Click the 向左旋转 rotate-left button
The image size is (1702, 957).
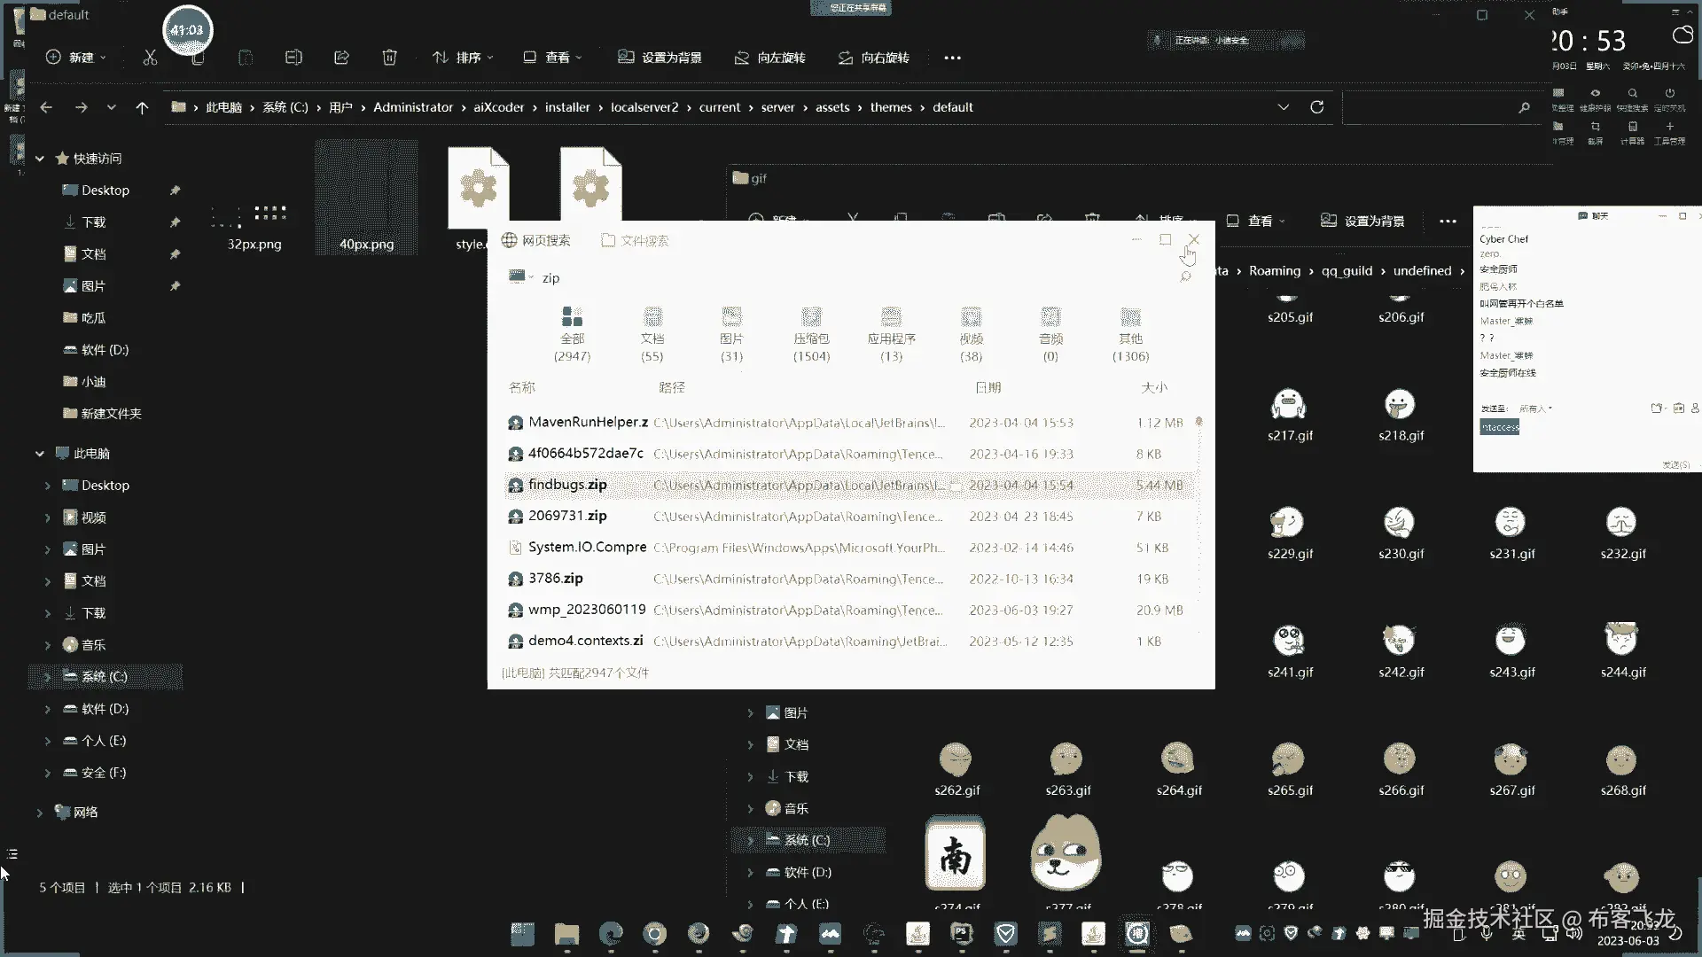pos(770,58)
